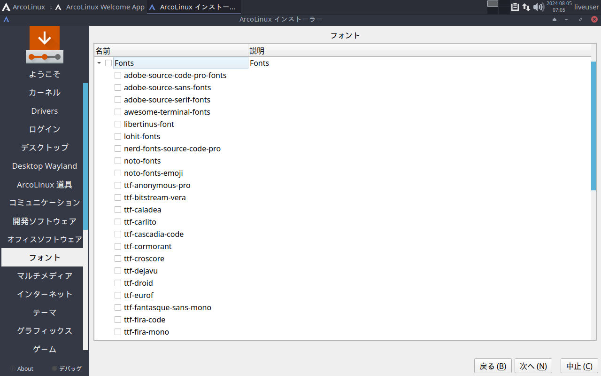
Task: Show the ArcoLinux Welcome App window
Action: click(100, 7)
